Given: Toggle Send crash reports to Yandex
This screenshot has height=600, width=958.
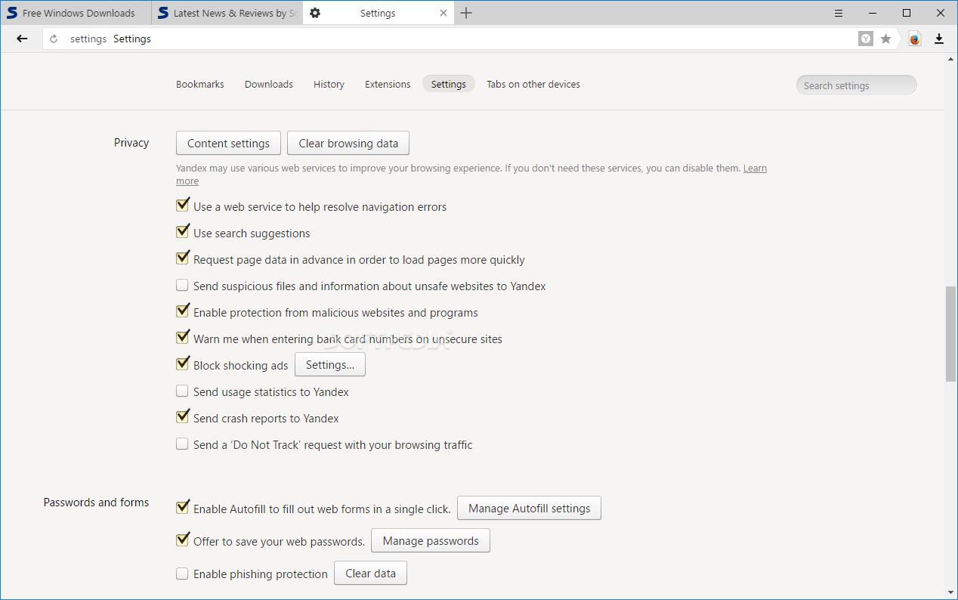Looking at the screenshot, I should coord(182,417).
